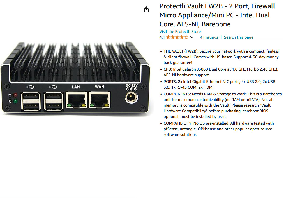Expand the star rating breakdown chevron
The width and height of the screenshot is (286, 205).
coord(192,37)
